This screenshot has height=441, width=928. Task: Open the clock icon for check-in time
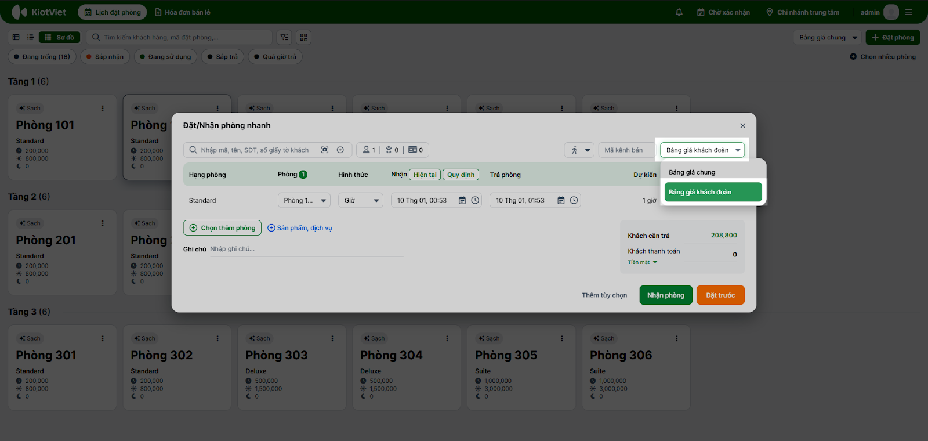point(475,200)
